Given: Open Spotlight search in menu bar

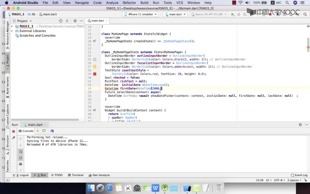Looking at the screenshot, I should (x=287, y=3).
